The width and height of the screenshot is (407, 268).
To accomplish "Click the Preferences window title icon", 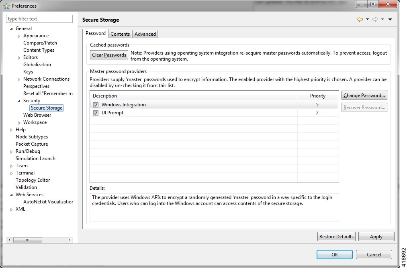I will (x=6, y=6).
